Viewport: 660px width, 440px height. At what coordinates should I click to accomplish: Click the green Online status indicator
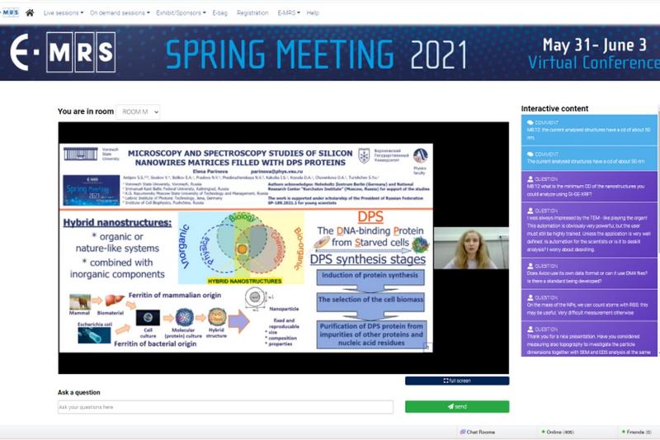(543, 432)
